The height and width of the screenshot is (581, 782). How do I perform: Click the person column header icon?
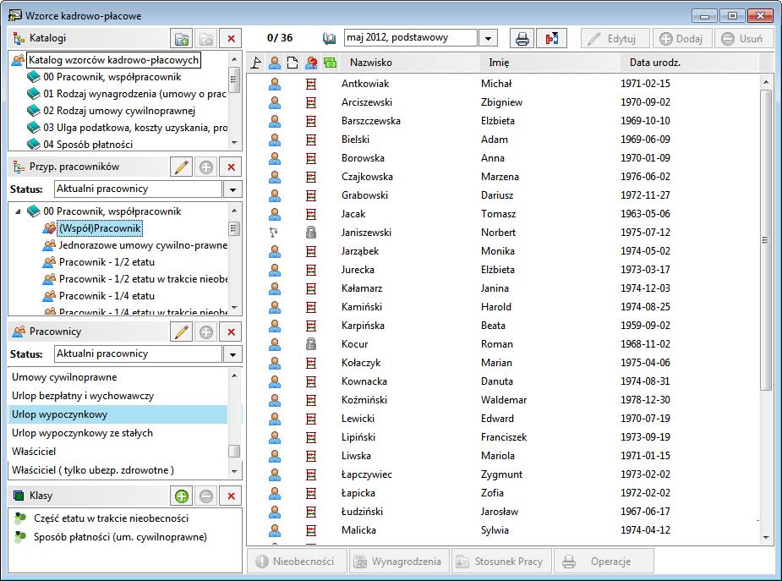[274, 63]
